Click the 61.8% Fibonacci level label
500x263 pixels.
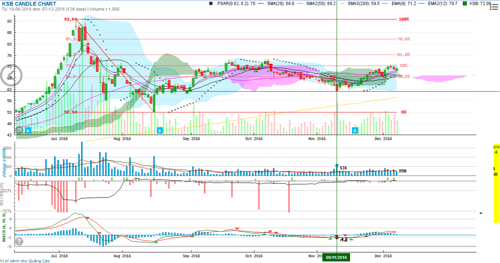pos(403,54)
